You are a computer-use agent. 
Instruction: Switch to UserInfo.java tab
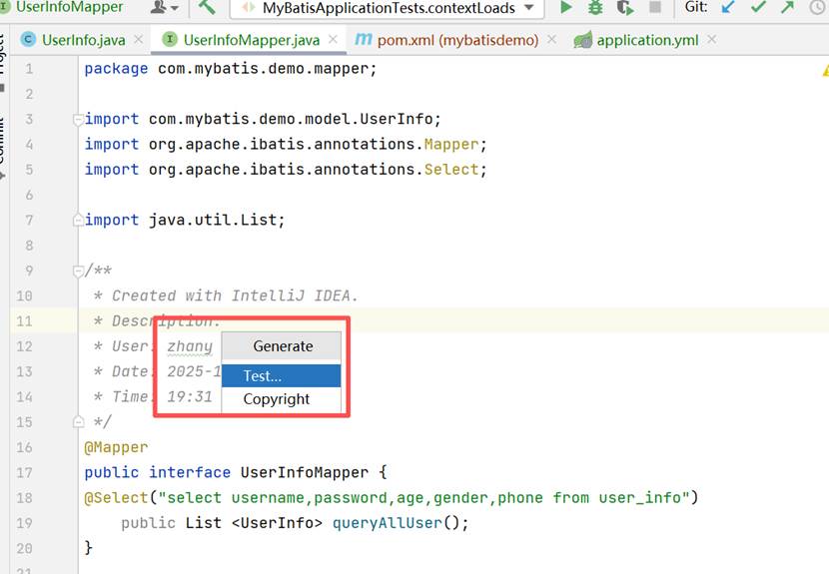(x=84, y=40)
